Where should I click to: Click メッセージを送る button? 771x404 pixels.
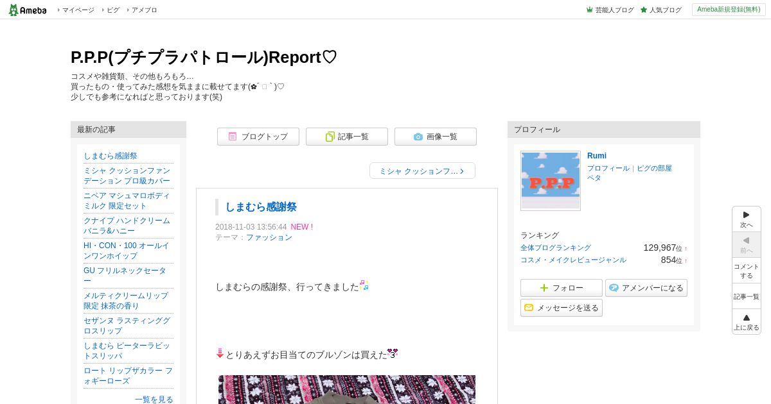point(562,308)
